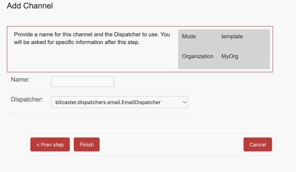Open the Dispatcher dropdown list
Viewport: 296px width, 172px height.
click(x=120, y=102)
